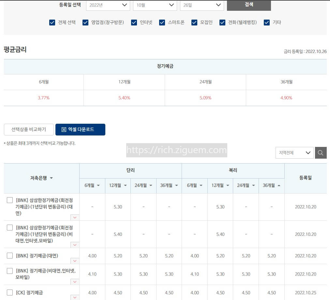This screenshot has width=330, height=300.
Task: Click the sort icon on 단리 36개월 column
Action: tap(177, 185)
